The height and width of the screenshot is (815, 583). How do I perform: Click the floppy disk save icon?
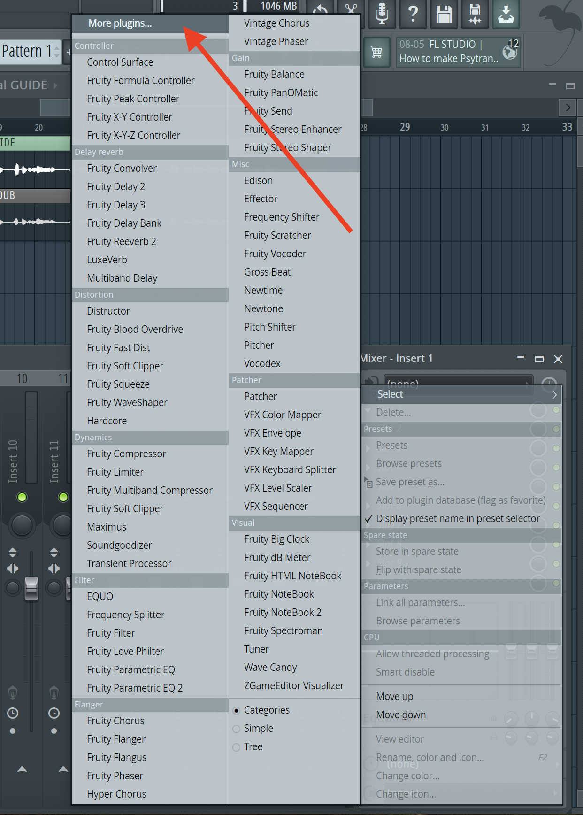[444, 13]
